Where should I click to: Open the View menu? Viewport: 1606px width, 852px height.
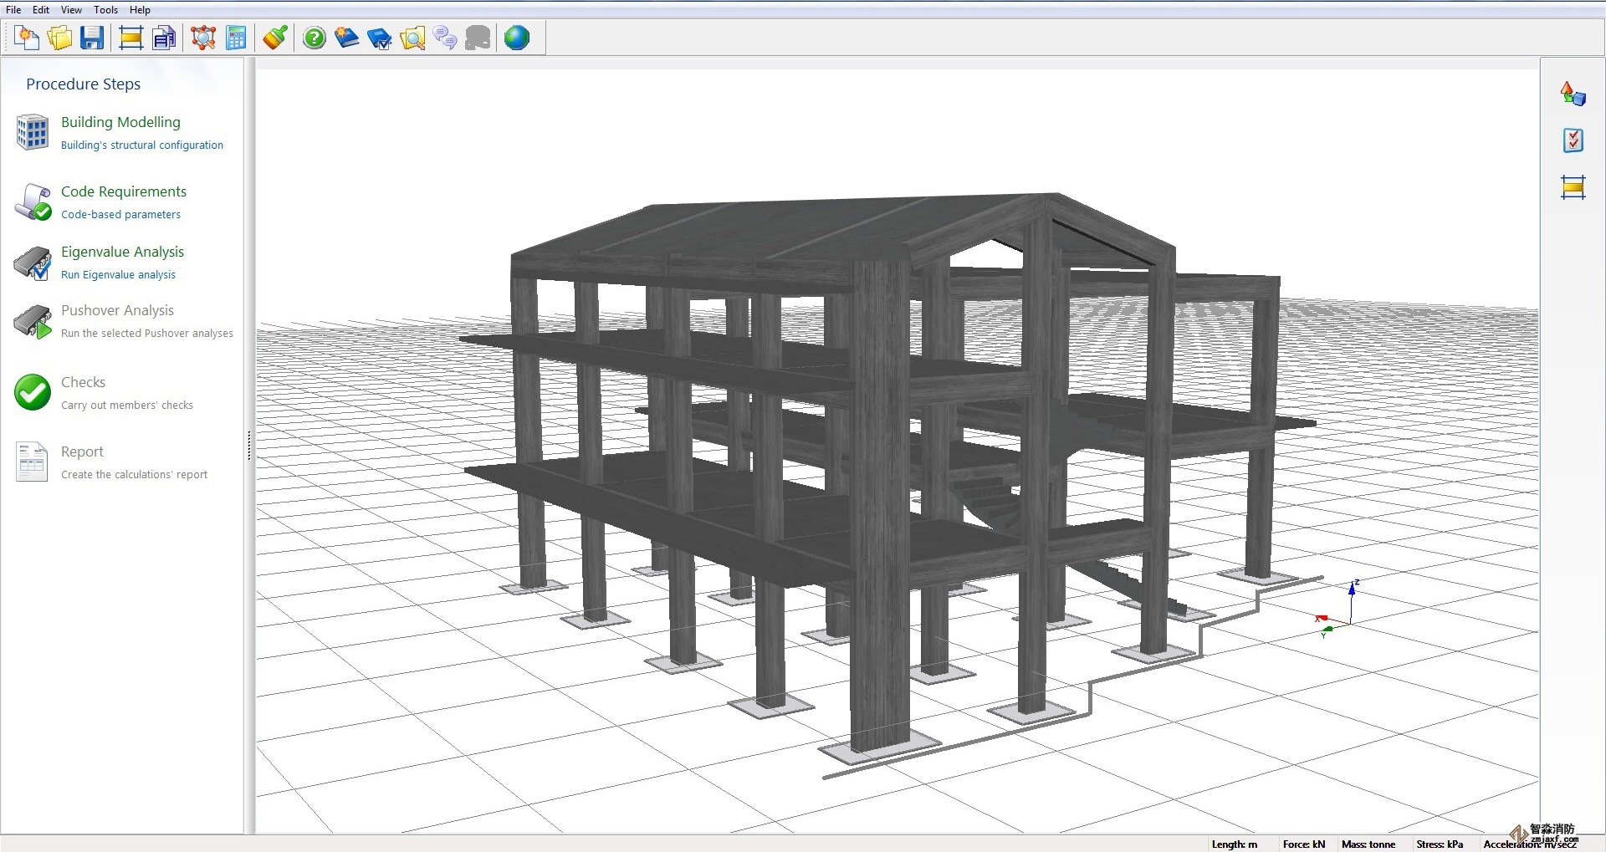tap(71, 10)
